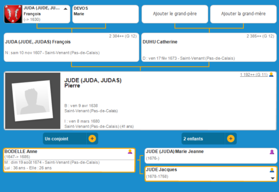Viewport: 279px width, 192px height.
Task: Click purple person icon on Anne BODELLE card
Action: pos(130,152)
